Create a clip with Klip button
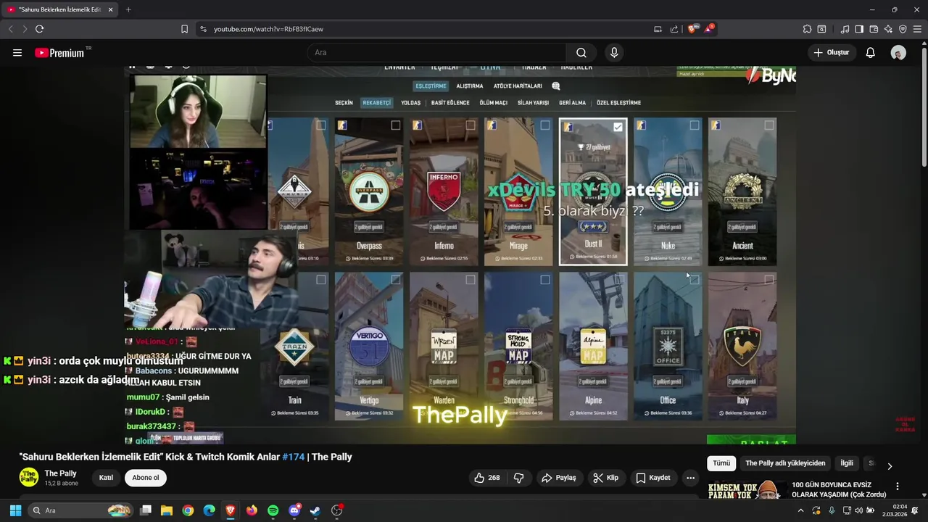Image resolution: width=928 pixels, height=522 pixels. click(605, 478)
